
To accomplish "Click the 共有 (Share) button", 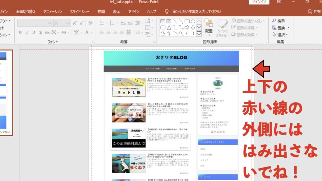I will coord(314,12).
